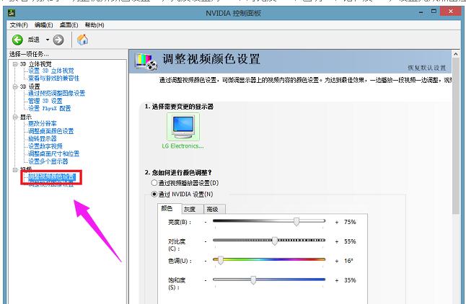Click the 55% contrast value
Viewport: 466px width, 304px height.
350,241
